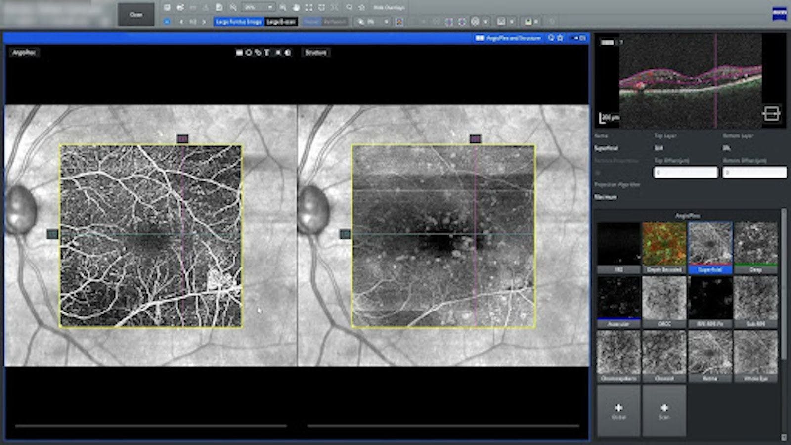The width and height of the screenshot is (791, 445).
Task: Select the Sub RPE thumbnail
Action: point(755,302)
